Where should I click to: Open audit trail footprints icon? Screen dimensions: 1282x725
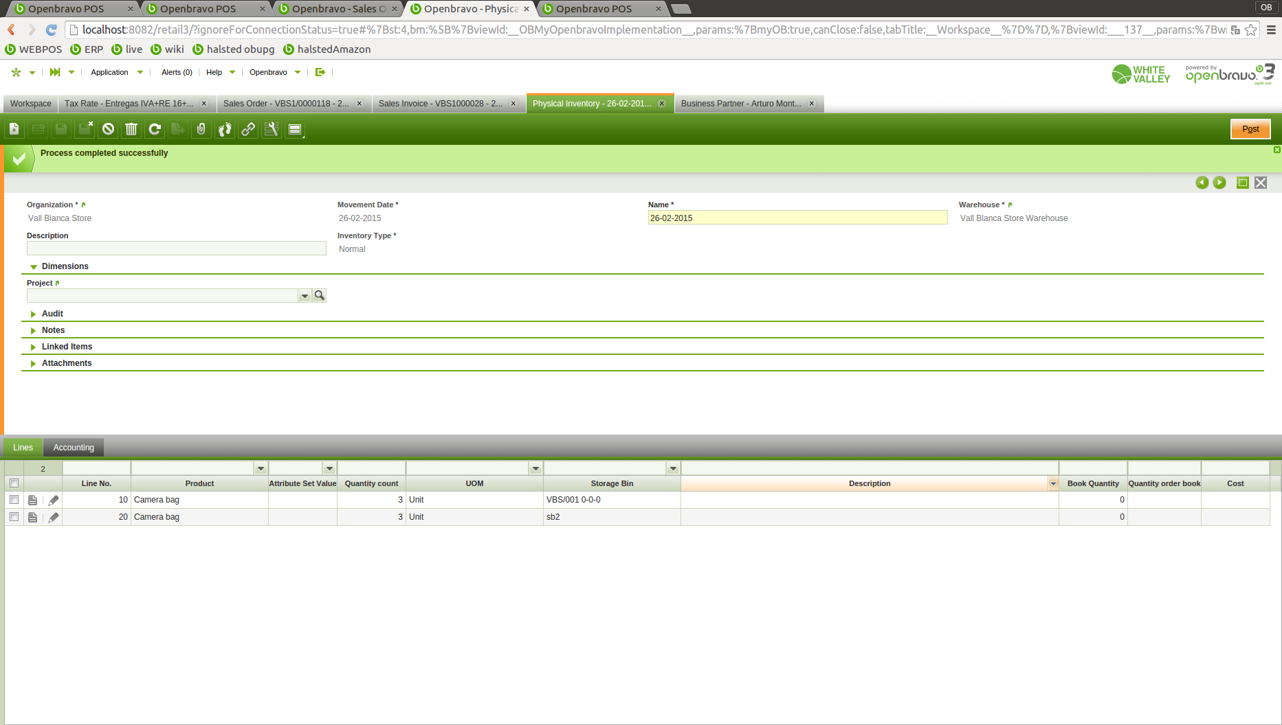click(x=225, y=129)
